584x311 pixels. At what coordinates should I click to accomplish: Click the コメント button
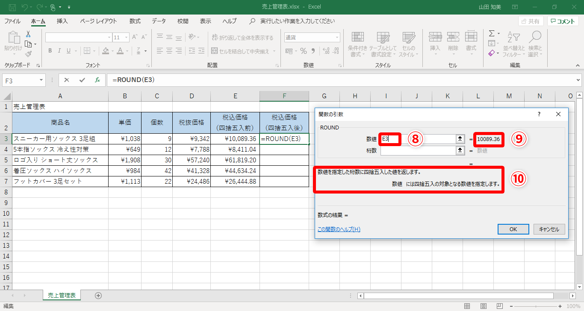coord(563,21)
